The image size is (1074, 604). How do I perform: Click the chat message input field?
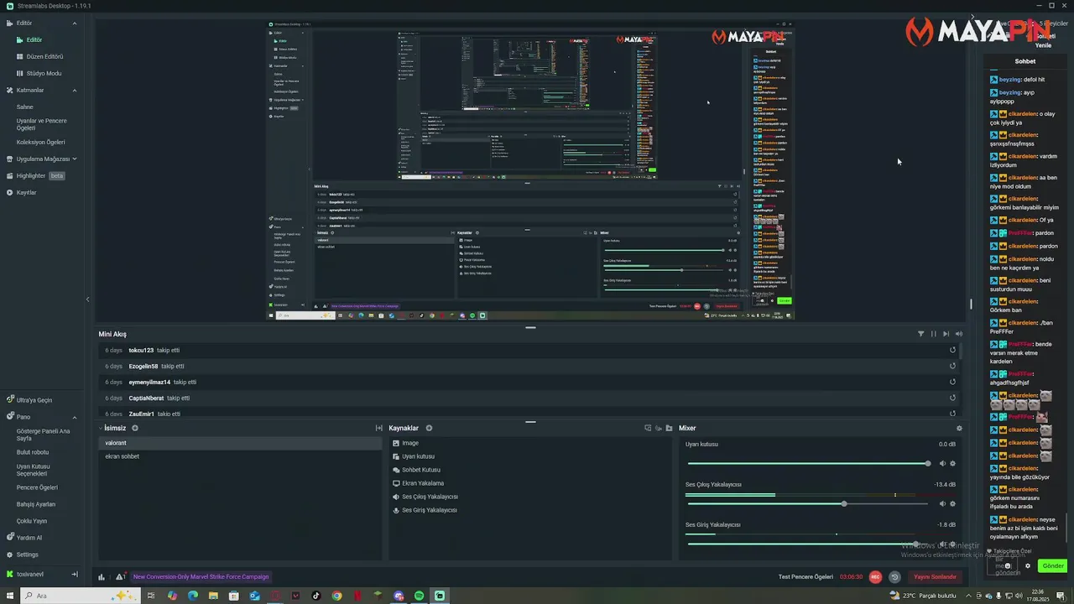point(1004,565)
